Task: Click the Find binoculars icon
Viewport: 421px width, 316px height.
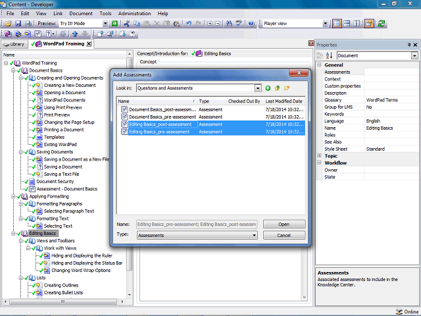Action: [229, 24]
